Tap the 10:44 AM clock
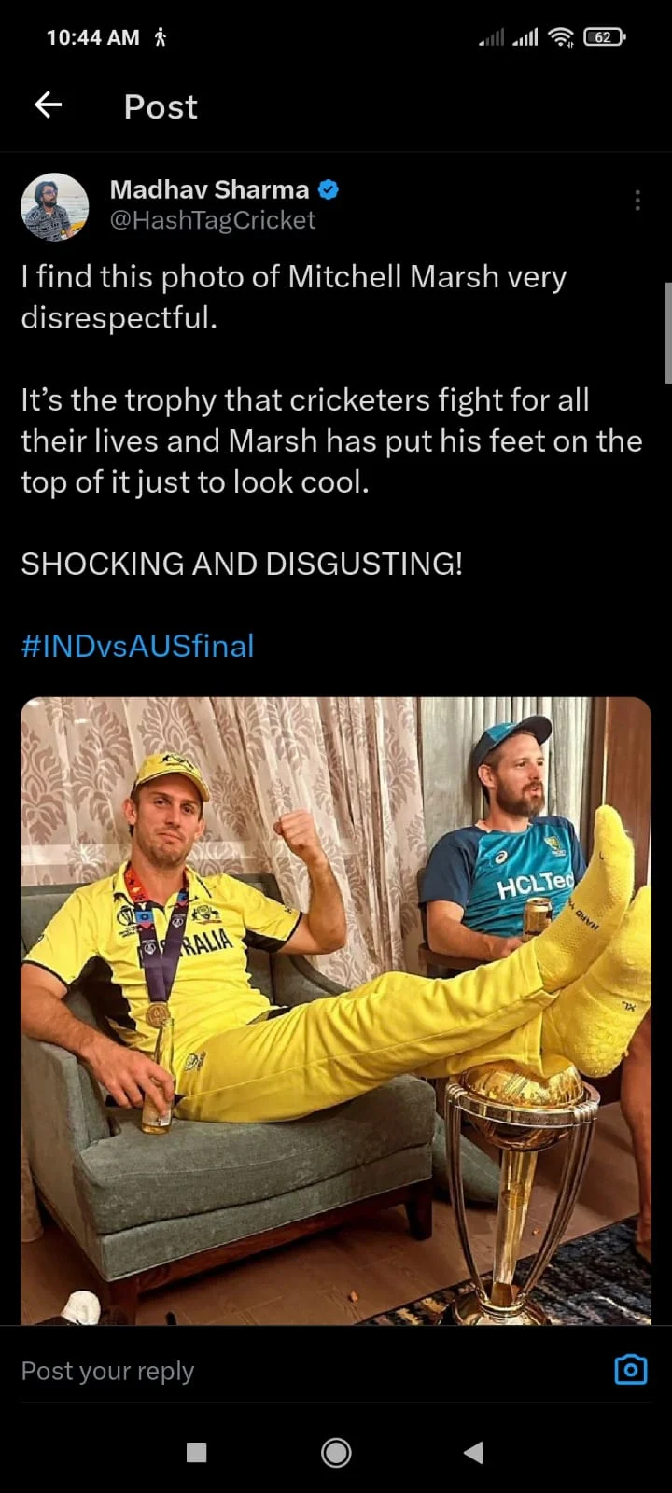The image size is (672, 1493). [x=92, y=37]
